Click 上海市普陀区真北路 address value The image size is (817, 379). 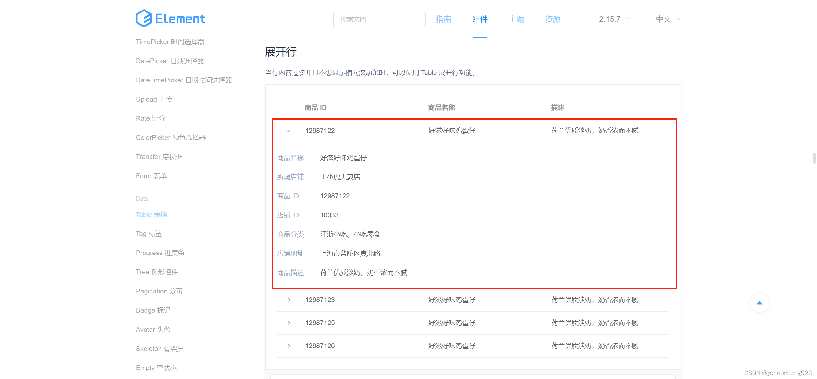350,254
